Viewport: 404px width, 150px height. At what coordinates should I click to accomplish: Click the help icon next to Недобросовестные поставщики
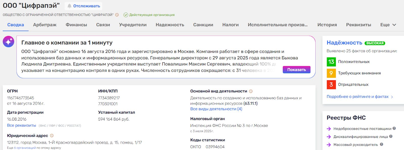coord(394,128)
